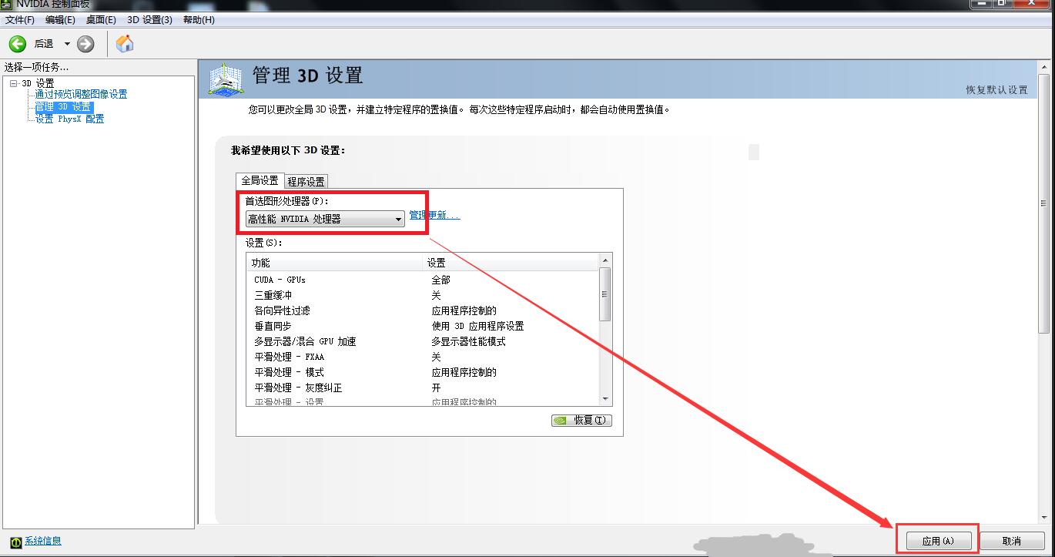Click the 功能 column header
This screenshot has width=1055, height=557.
pyautogui.click(x=335, y=263)
